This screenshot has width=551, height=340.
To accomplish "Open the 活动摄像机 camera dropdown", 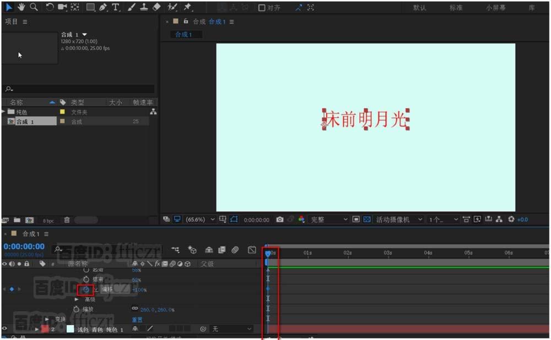I will coord(394,220).
